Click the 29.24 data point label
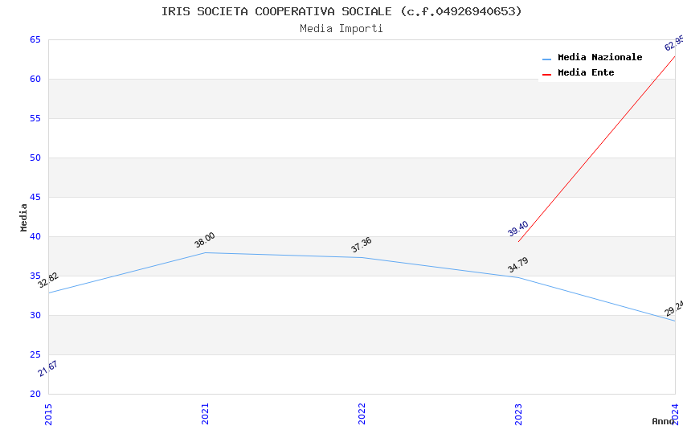 click(x=673, y=308)
